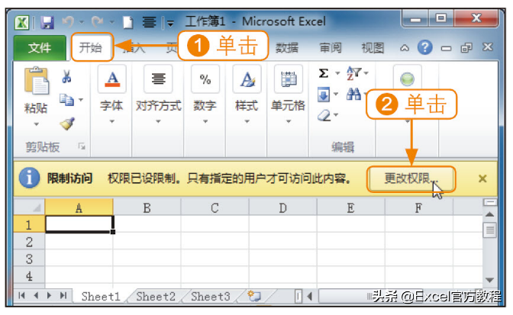This screenshot has width=513, height=315.
Task: Save the workbook with the floppy icon
Action: (47, 23)
